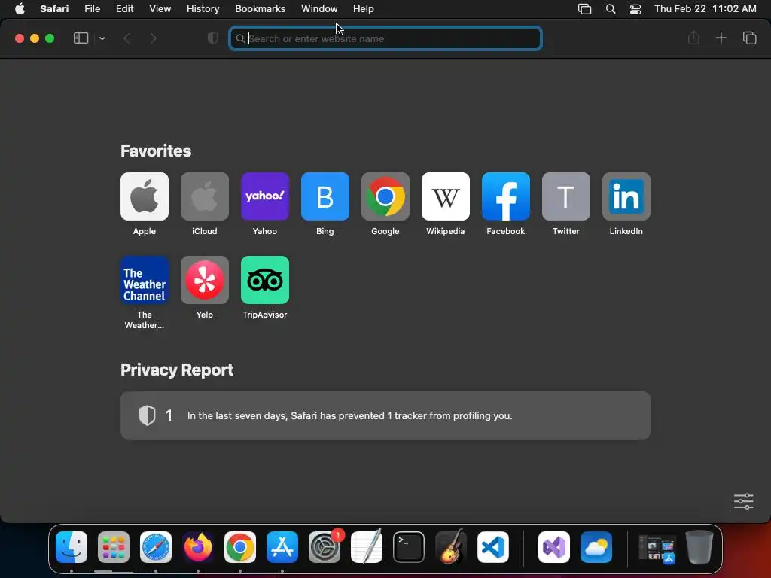Open the Bookmarks menu

click(x=260, y=9)
